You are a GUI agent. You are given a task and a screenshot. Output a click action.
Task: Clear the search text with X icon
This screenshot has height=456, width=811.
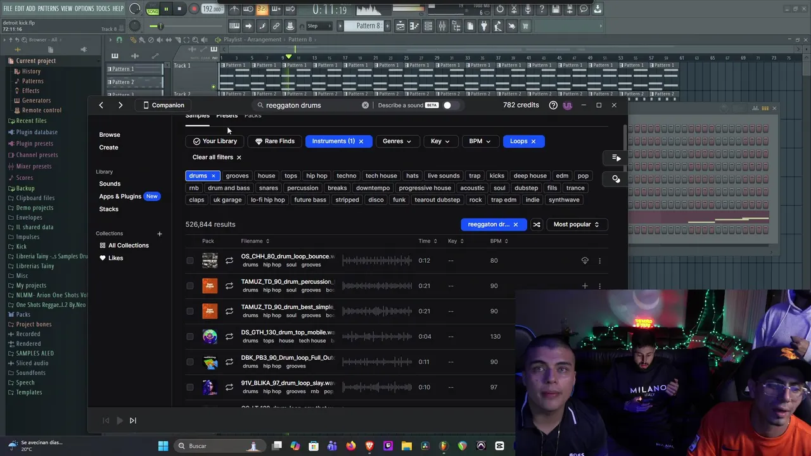(365, 105)
